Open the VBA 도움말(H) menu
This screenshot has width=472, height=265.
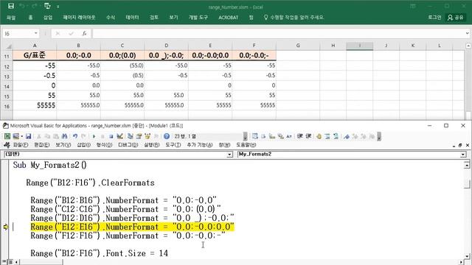(x=246, y=145)
